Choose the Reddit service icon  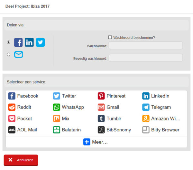click(x=12, y=107)
